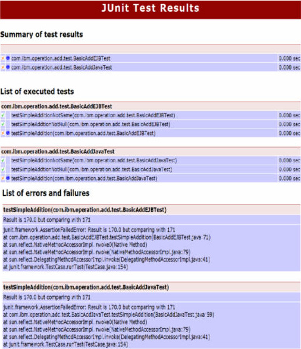Open com.ibm.operation.add.test.BasicAddEJBTest in summary list
301x349 pixels.
(x=61, y=58)
